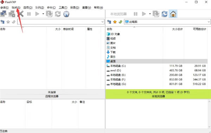The width and height of the screenshot is (211, 133).
Task: Select the 视频 folder row
Action: (x=111, y=38)
